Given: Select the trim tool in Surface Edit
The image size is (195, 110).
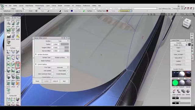Looking at the screenshot, I should tap(13, 100).
